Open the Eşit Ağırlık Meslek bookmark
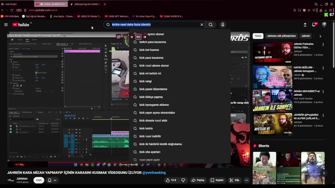 coord(34,16)
